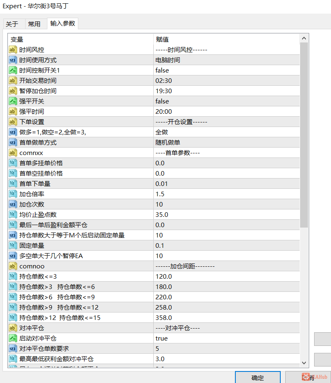Edit the 加仓倍率 value 1.5
Viewport: 331px width, 383px height.
click(226, 194)
